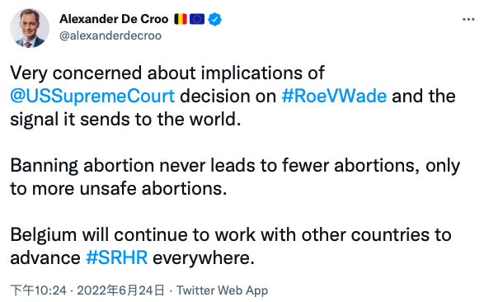The width and height of the screenshot is (484, 302).
Task: Click the #SRHR hashtag
Action: click(116, 257)
